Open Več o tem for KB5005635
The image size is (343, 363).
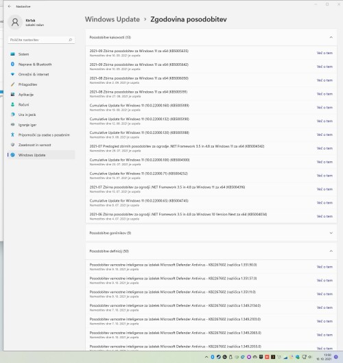click(x=324, y=53)
